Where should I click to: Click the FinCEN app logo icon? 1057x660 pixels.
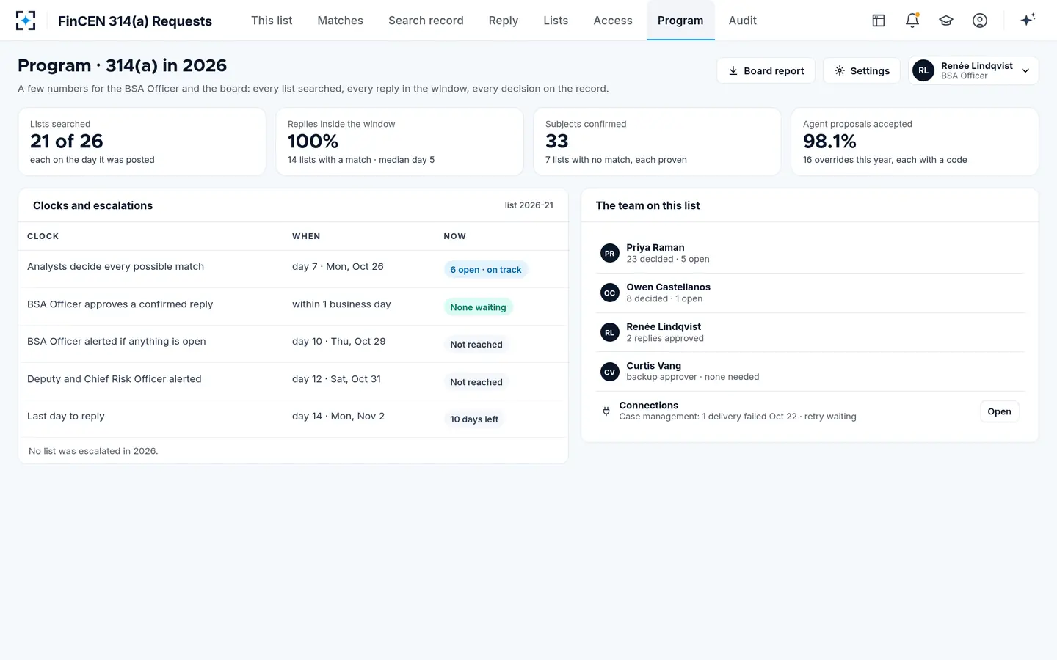point(26,21)
